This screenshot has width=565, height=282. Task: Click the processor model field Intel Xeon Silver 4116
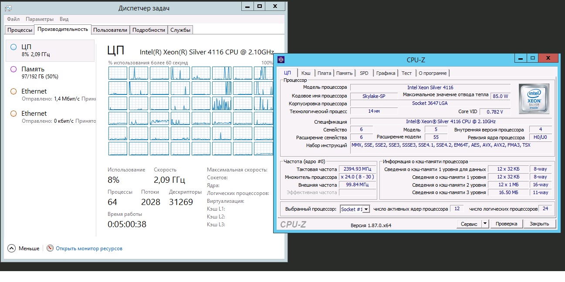tap(430, 87)
